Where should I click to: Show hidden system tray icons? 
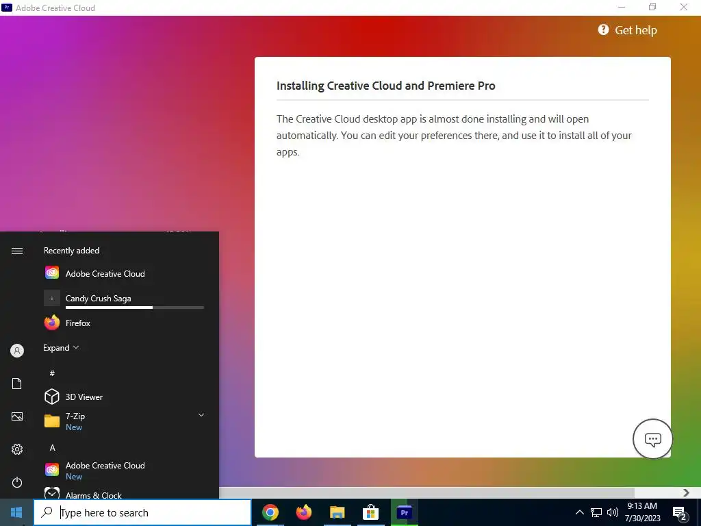coord(579,512)
